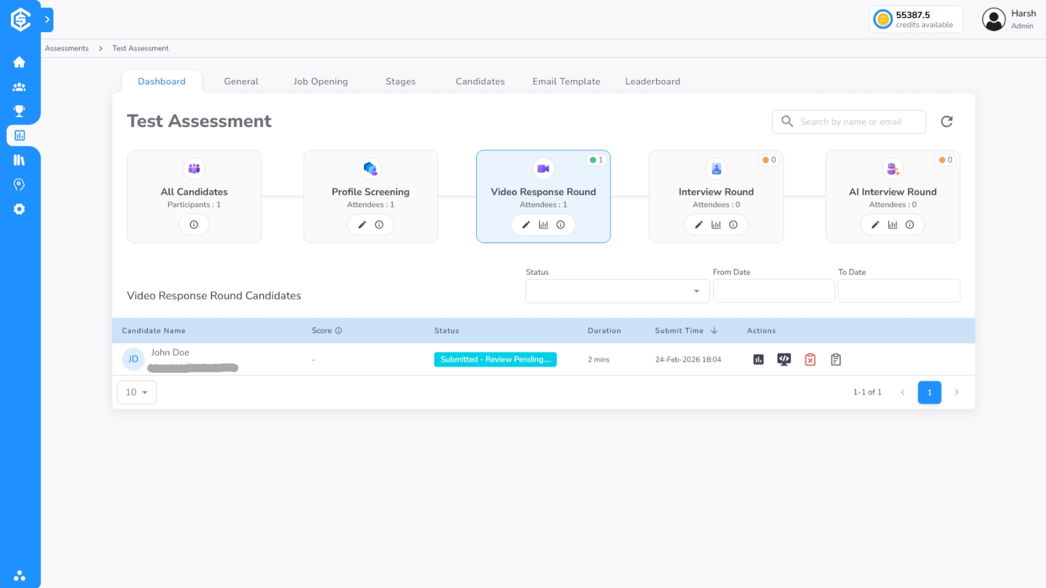Open the library icon in the sidebar

pos(19,160)
